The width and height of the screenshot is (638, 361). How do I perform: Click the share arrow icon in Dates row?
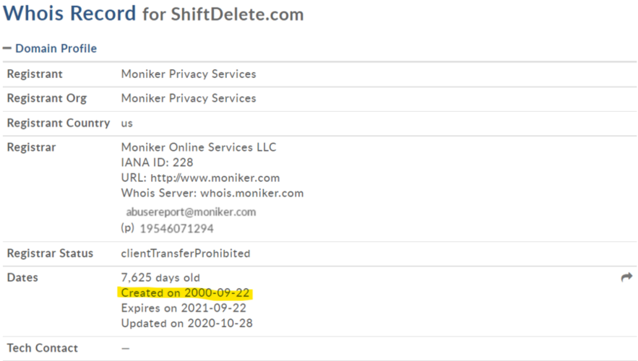click(626, 277)
